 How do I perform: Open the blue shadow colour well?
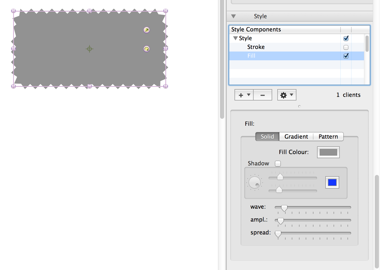point(332,182)
